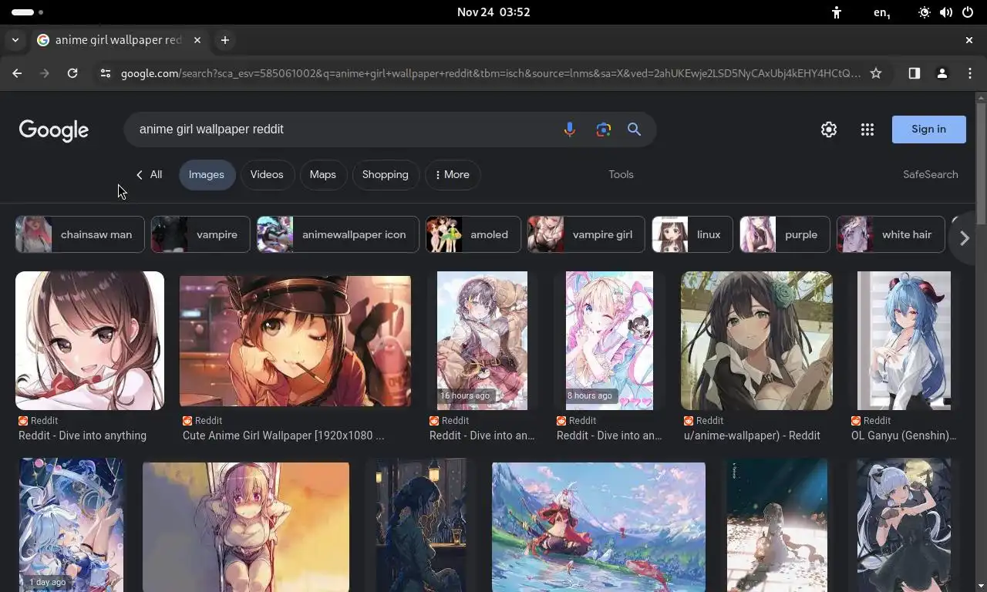This screenshot has width=987, height=592.
Task: Filter by amoled chip
Action: 473,234
